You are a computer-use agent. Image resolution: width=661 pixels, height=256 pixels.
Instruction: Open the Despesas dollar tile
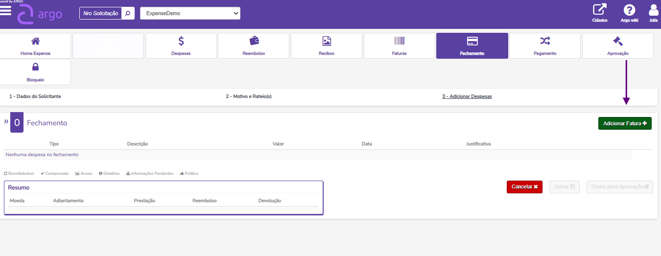pyautogui.click(x=181, y=46)
